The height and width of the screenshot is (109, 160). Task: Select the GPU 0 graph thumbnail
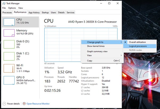(x=9, y=80)
